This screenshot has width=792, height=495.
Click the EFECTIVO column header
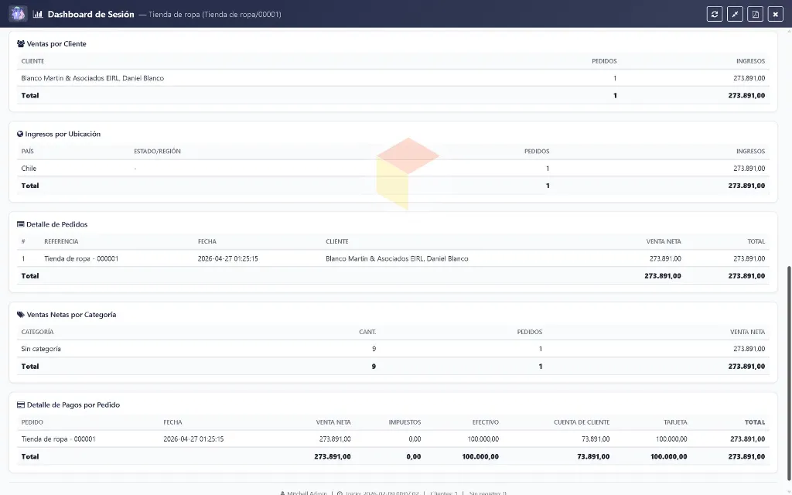coord(486,422)
